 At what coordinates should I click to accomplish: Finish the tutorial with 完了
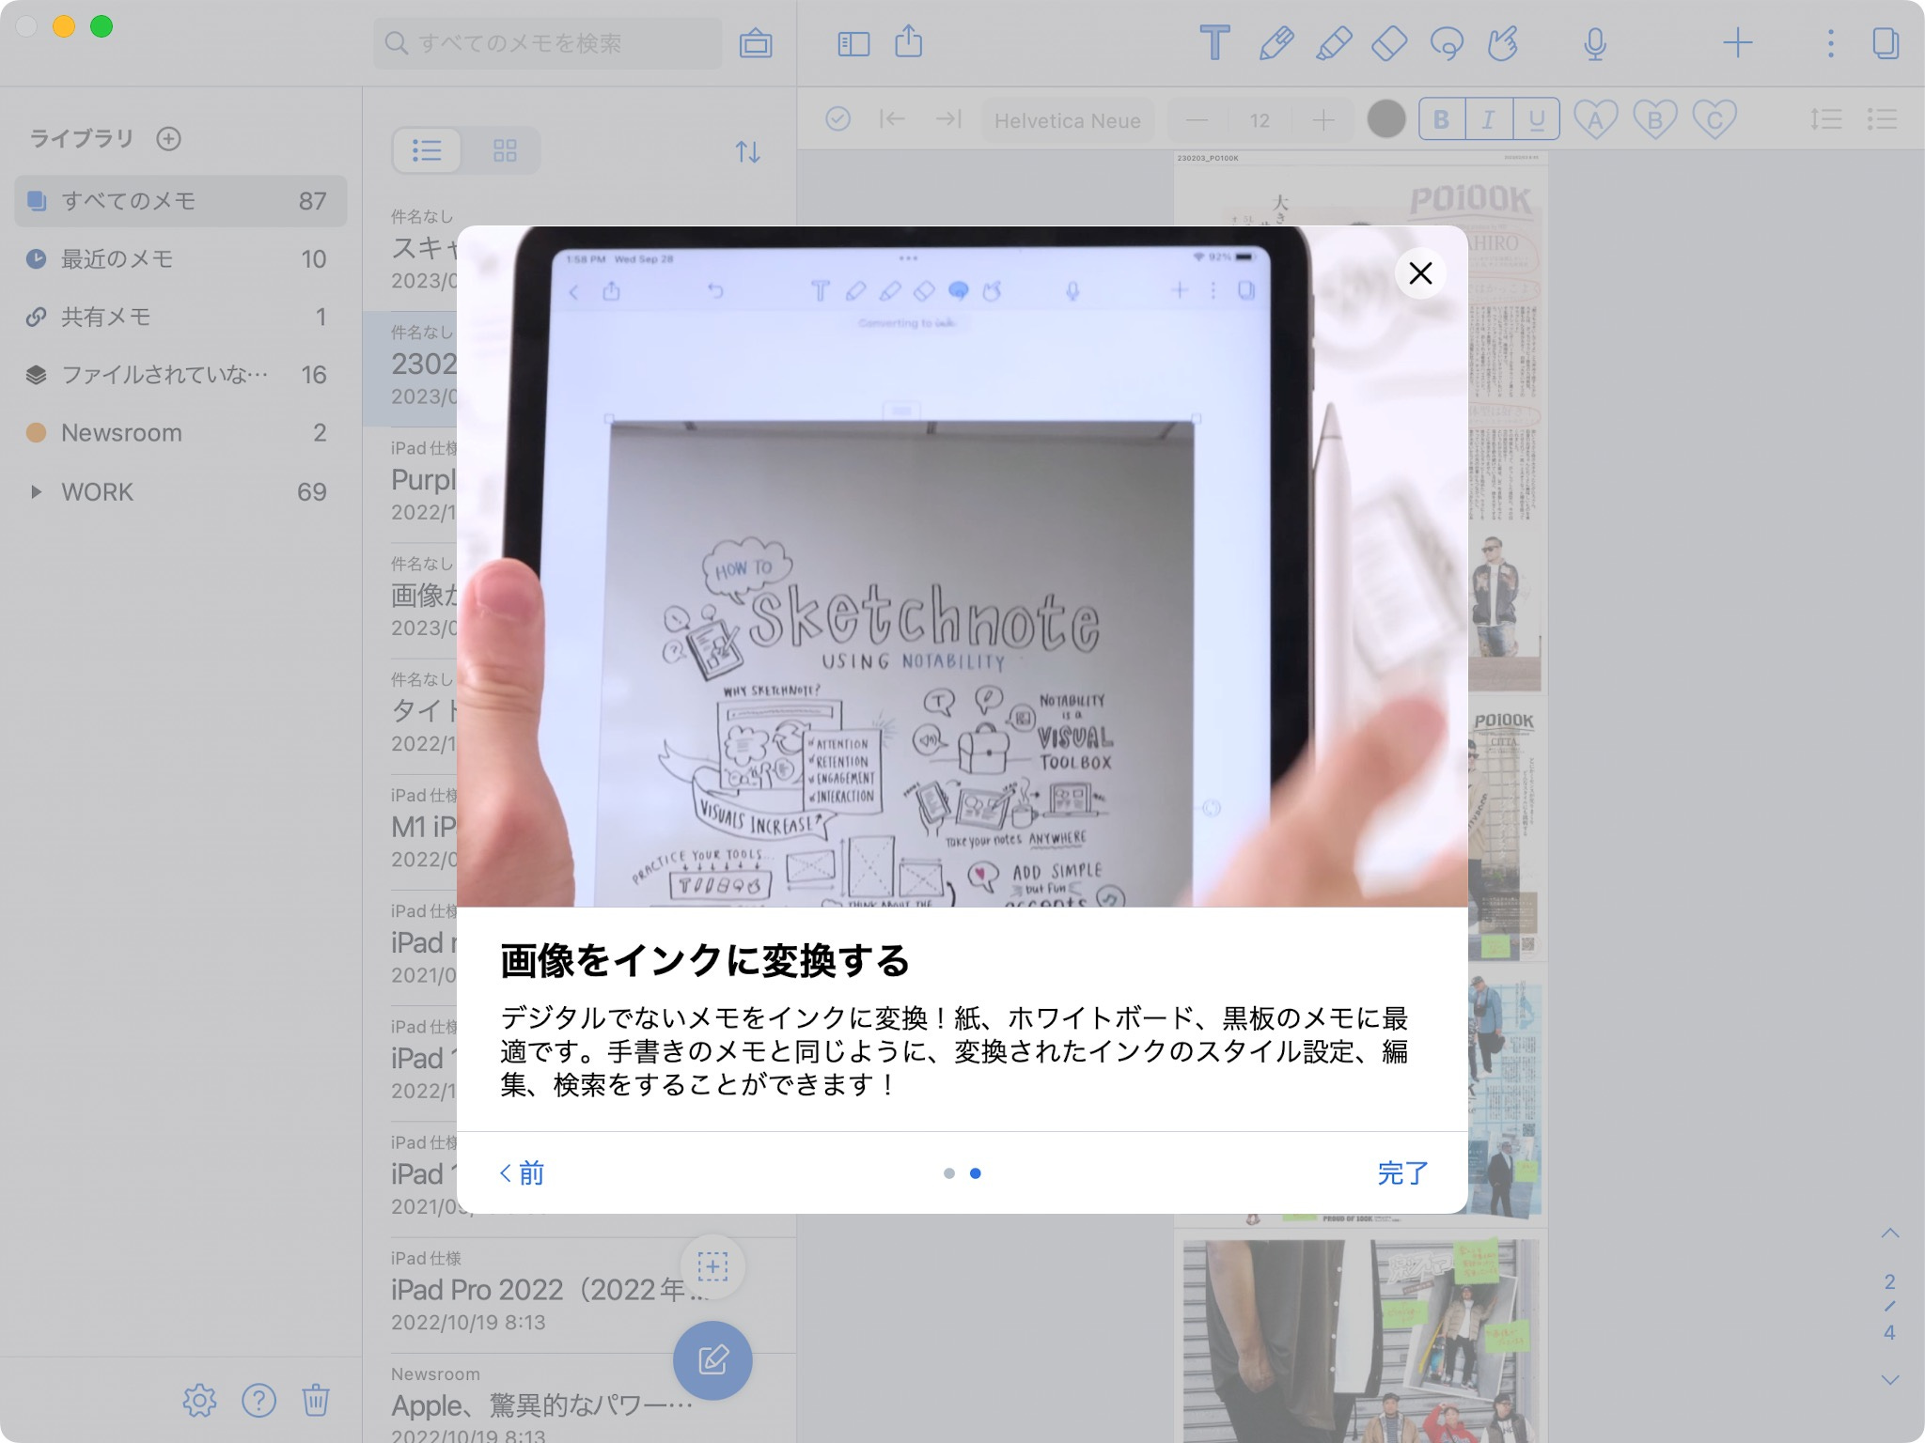coord(1402,1172)
